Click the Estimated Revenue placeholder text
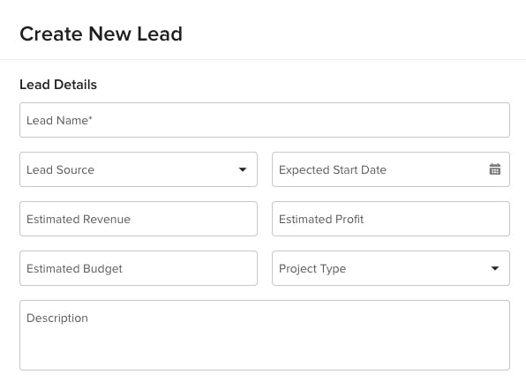This screenshot has height=389, width=526. pos(79,219)
